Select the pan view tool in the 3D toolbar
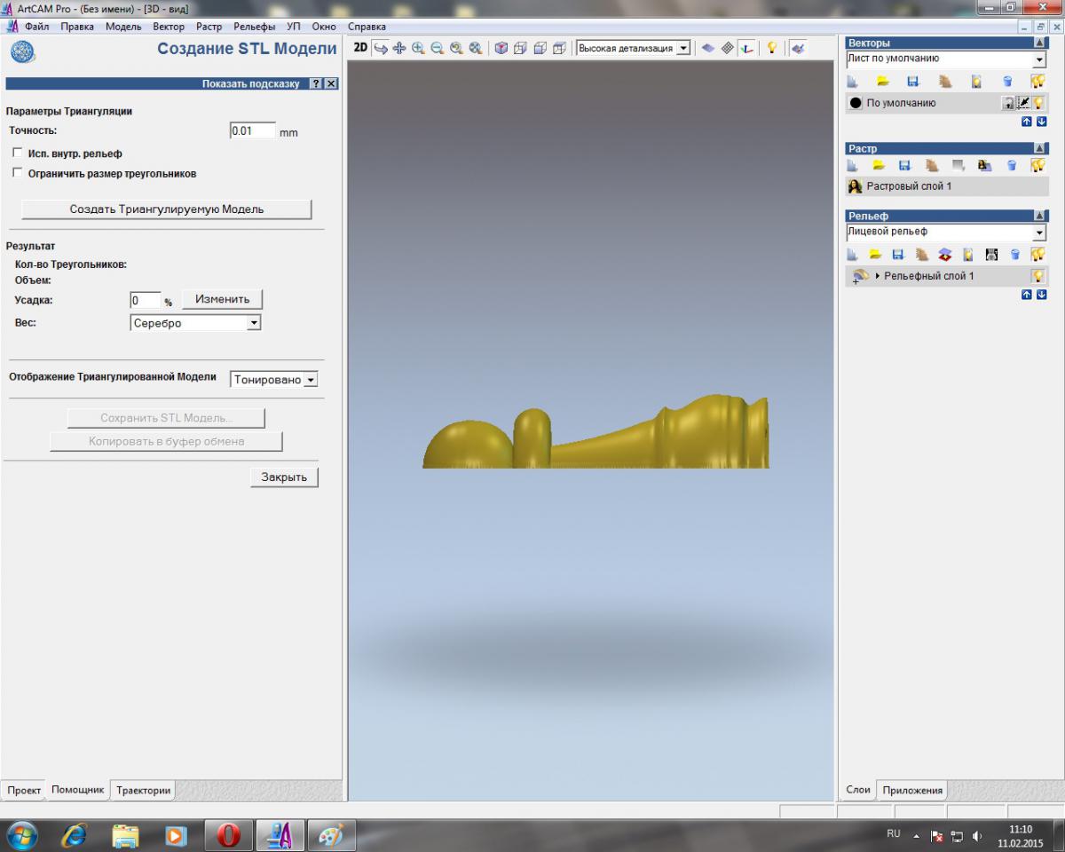Viewport: 1065px width, 852px height. coord(399,48)
